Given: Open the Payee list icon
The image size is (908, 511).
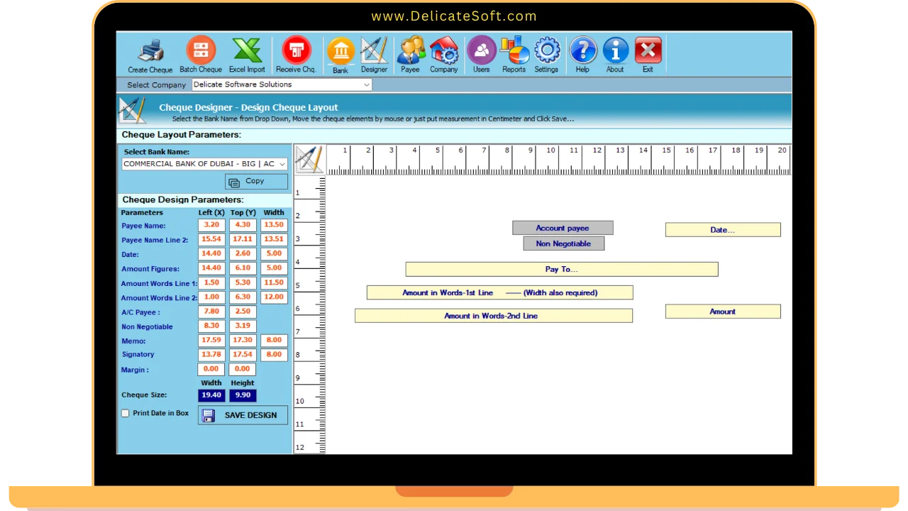Looking at the screenshot, I should (x=410, y=55).
